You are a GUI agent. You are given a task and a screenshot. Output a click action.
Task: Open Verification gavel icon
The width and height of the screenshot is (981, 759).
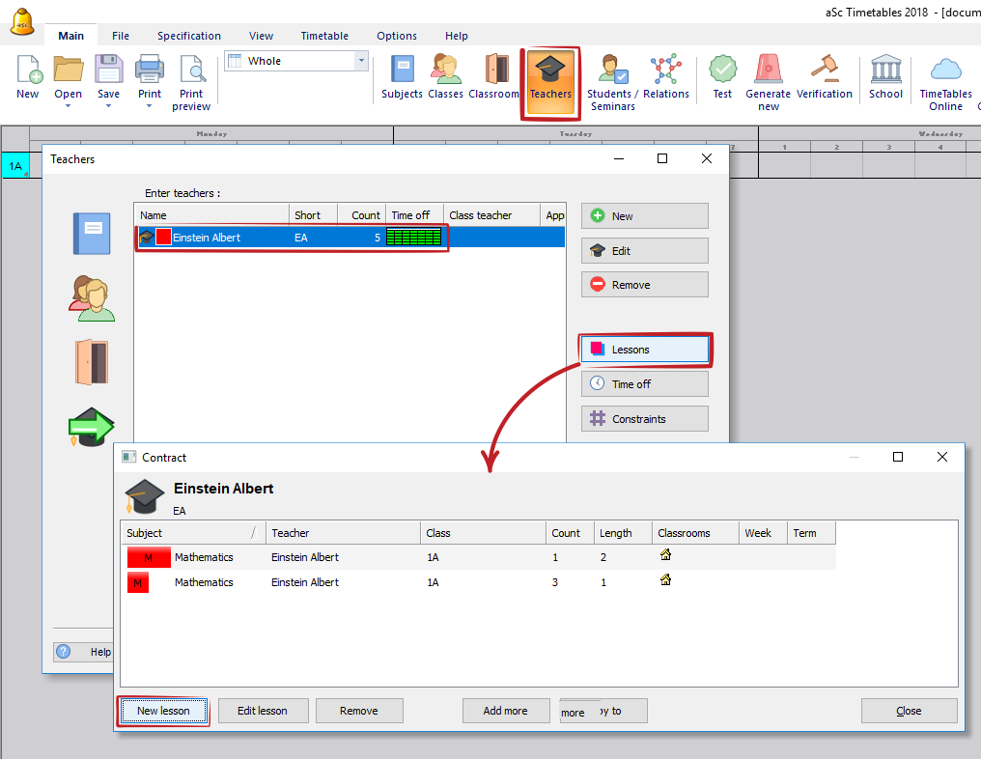824,76
